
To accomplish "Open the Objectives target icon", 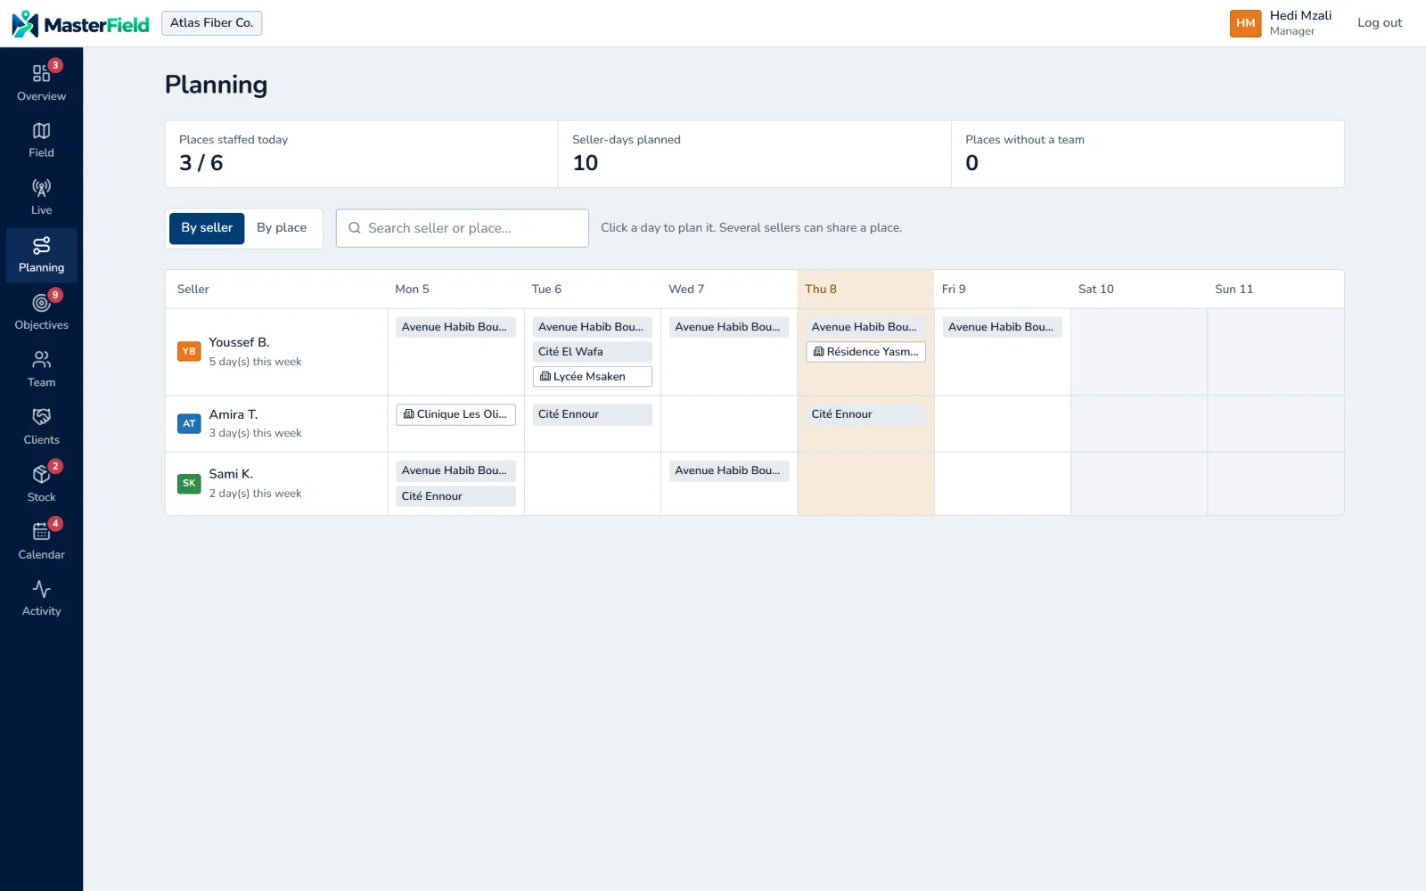I will coord(41,303).
